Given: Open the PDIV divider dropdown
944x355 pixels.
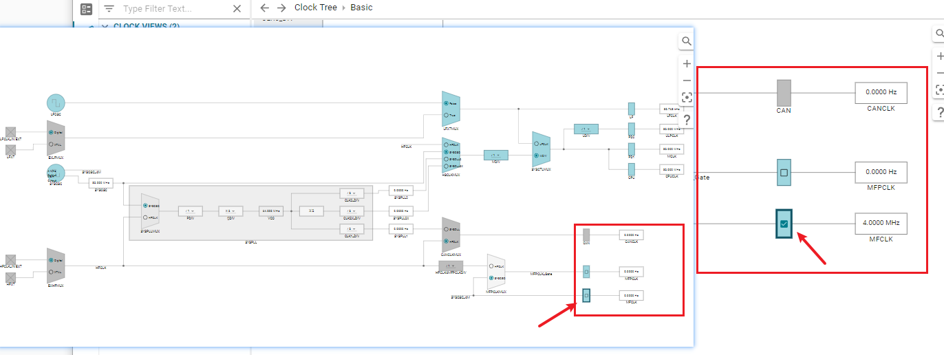Looking at the screenshot, I should (190, 211).
